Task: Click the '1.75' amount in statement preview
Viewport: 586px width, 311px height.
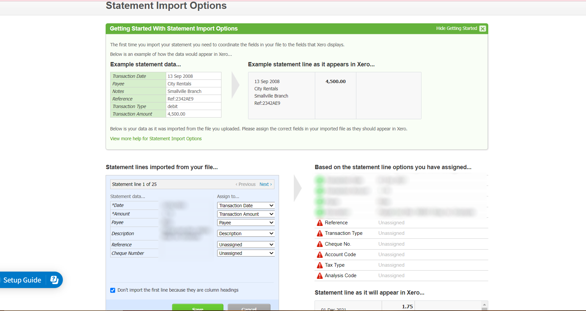Action: click(407, 306)
